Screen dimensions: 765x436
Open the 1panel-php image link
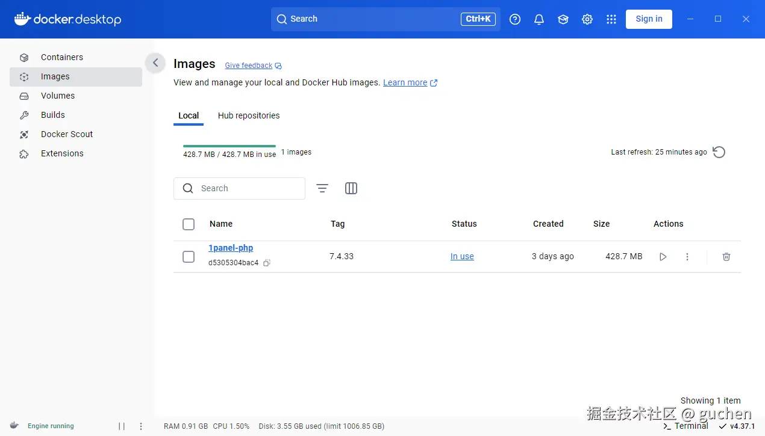[x=231, y=248]
